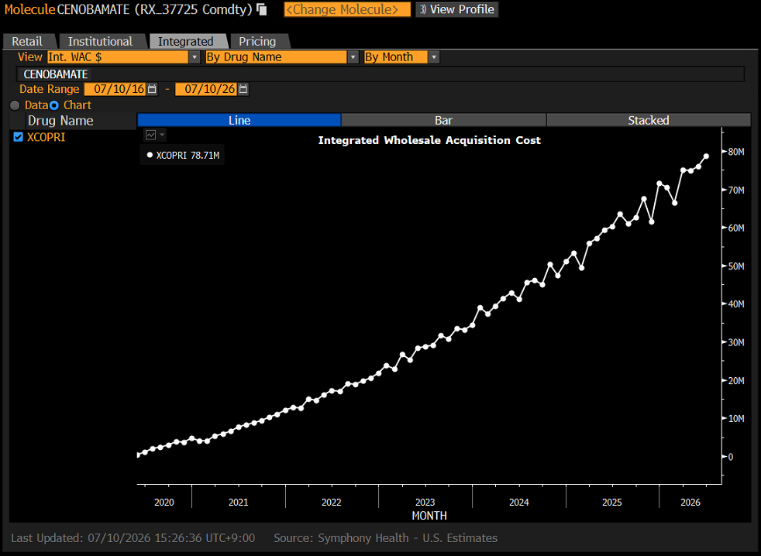
Task: Select the Chart radio button
Action: [x=54, y=105]
